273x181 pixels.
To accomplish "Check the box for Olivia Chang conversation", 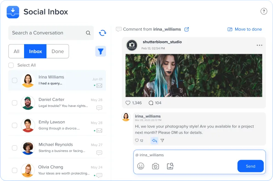I will pos(15,170).
